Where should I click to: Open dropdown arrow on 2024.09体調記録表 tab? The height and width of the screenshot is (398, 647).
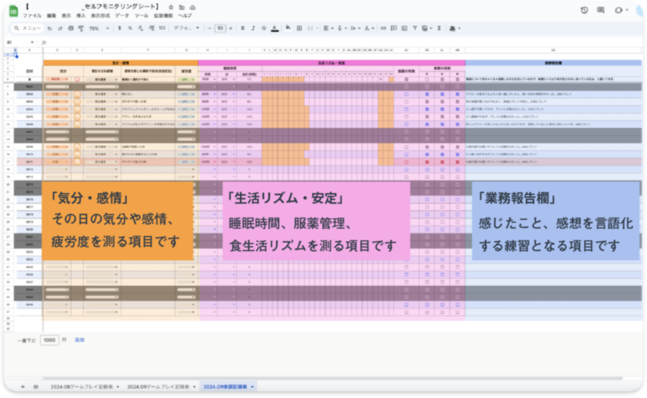tap(253, 386)
